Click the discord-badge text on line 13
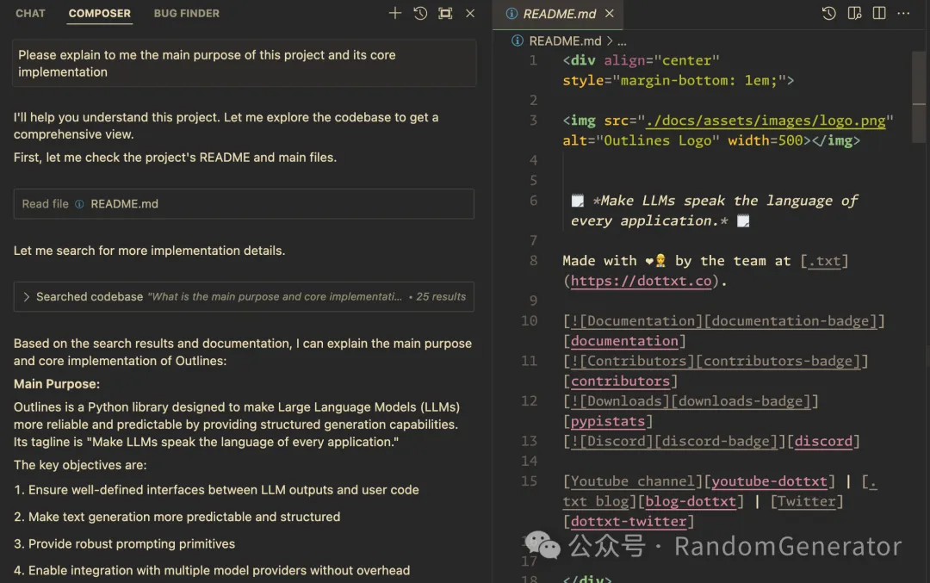930x583 pixels. (716, 441)
